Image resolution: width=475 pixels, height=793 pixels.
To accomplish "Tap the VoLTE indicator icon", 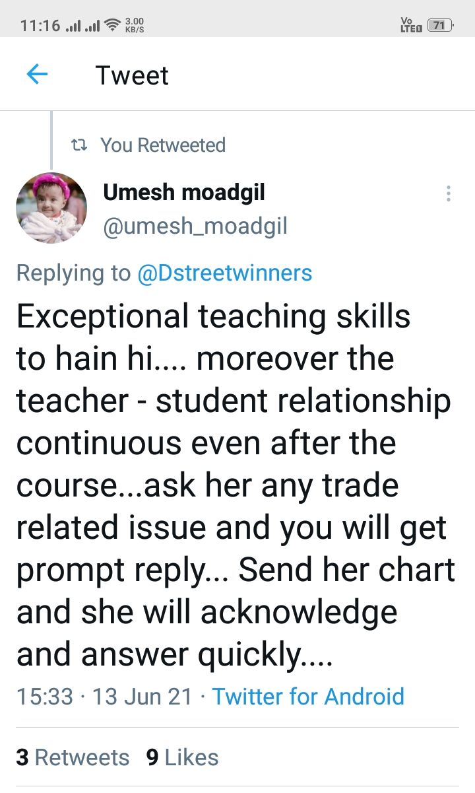I will point(410,25).
